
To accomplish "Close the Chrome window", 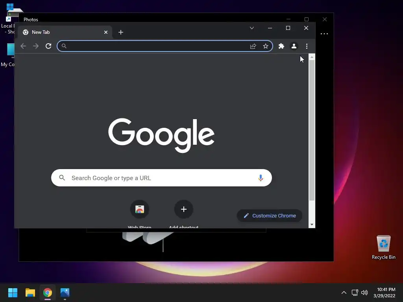I will point(306,28).
